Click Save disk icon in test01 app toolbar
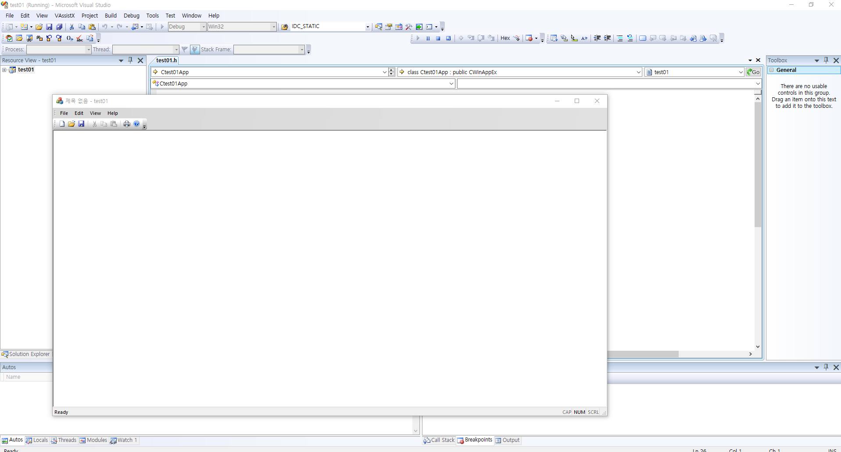 pyautogui.click(x=81, y=124)
